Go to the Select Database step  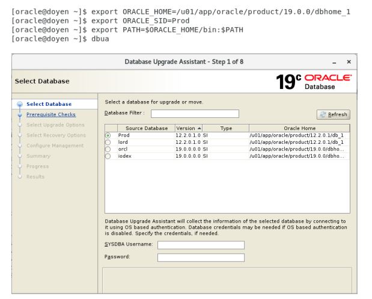click(x=49, y=104)
